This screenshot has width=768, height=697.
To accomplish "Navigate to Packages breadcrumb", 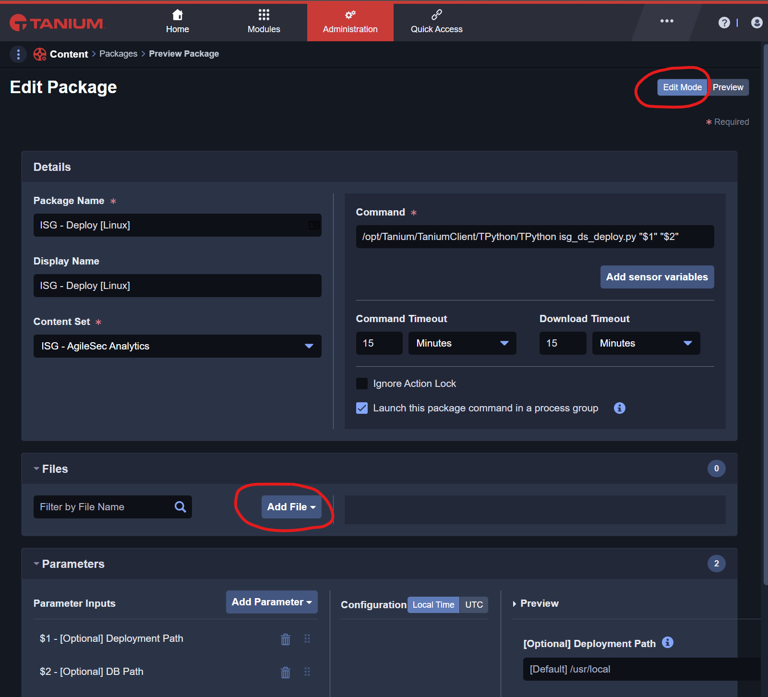I will [119, 54].
